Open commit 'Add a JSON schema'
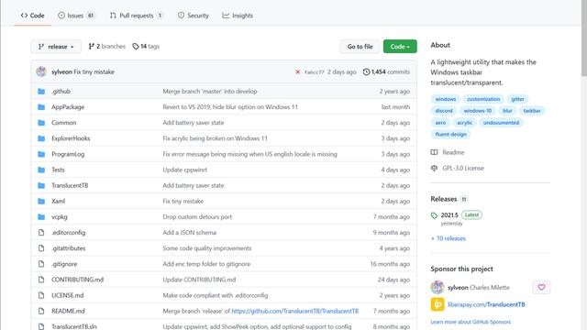Screen dimensions: 587x330 pyautogui.click(x=190, y=233)
